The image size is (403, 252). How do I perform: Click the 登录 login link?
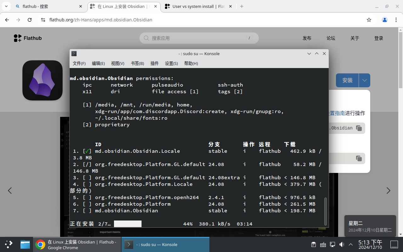click(379, 38)
